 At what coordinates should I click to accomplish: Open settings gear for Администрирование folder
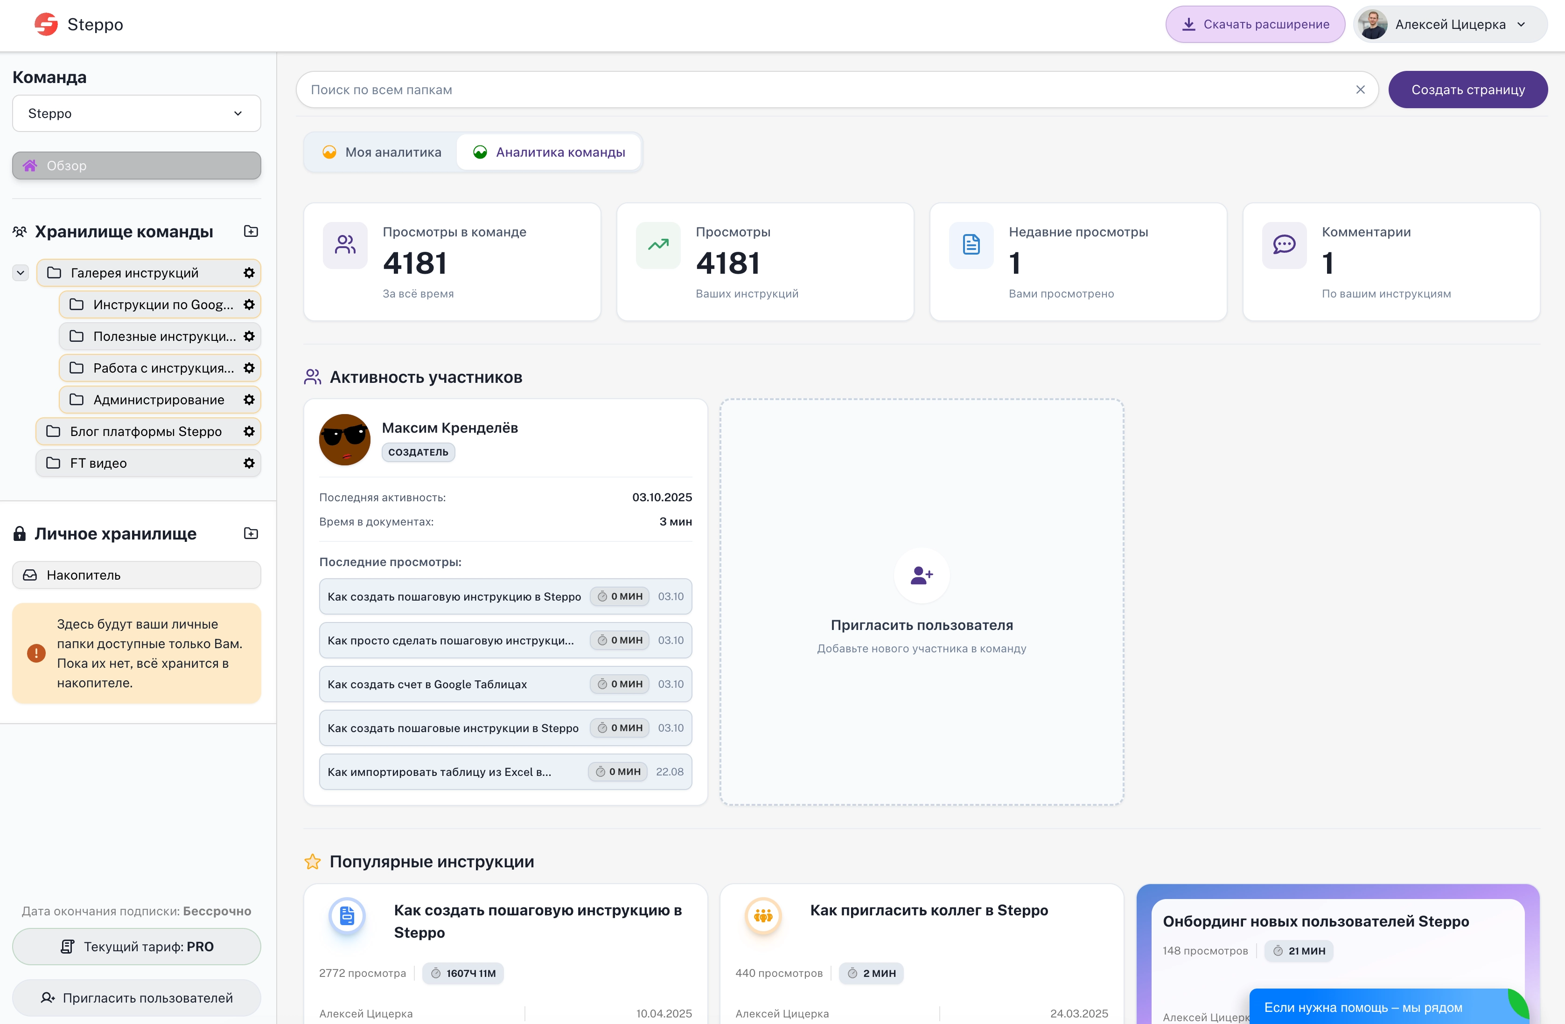coord(249,400)
